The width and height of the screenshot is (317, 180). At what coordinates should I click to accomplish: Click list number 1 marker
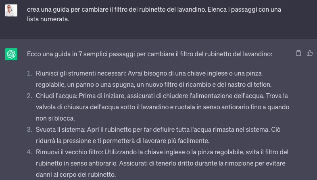pyautogui.click(x=29, y=74)
